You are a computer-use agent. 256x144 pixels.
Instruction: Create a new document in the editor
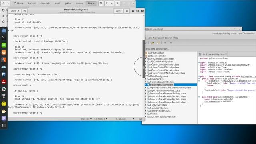25,11
